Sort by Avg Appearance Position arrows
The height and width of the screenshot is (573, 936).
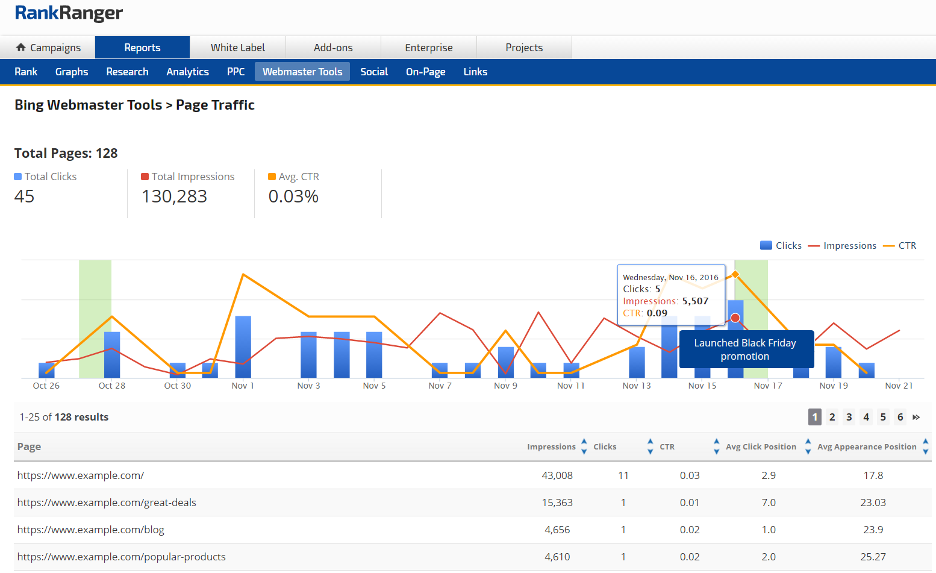(925, 446)
